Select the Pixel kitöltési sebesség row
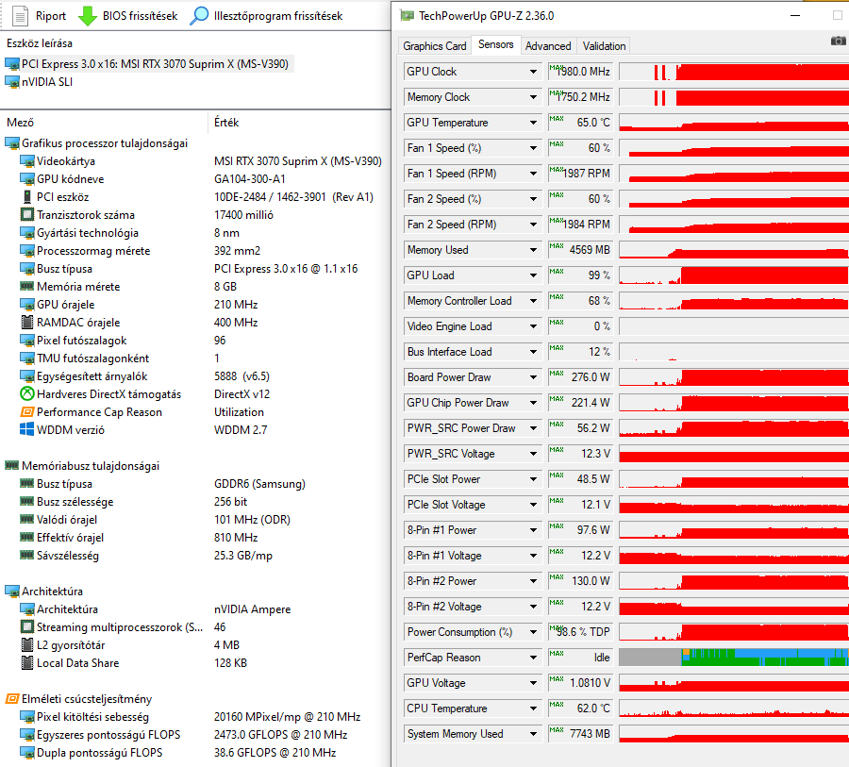This screenshot has width=849, height=767. 195,717
